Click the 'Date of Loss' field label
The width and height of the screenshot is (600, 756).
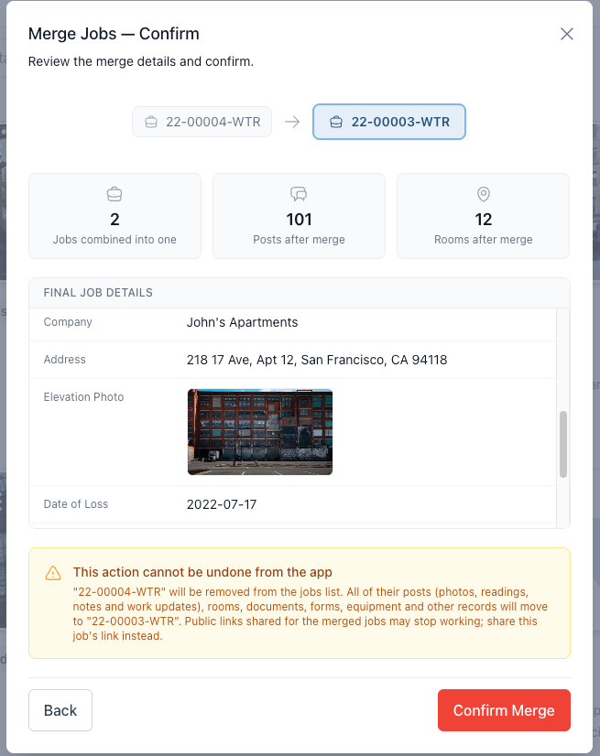[76, 503]
